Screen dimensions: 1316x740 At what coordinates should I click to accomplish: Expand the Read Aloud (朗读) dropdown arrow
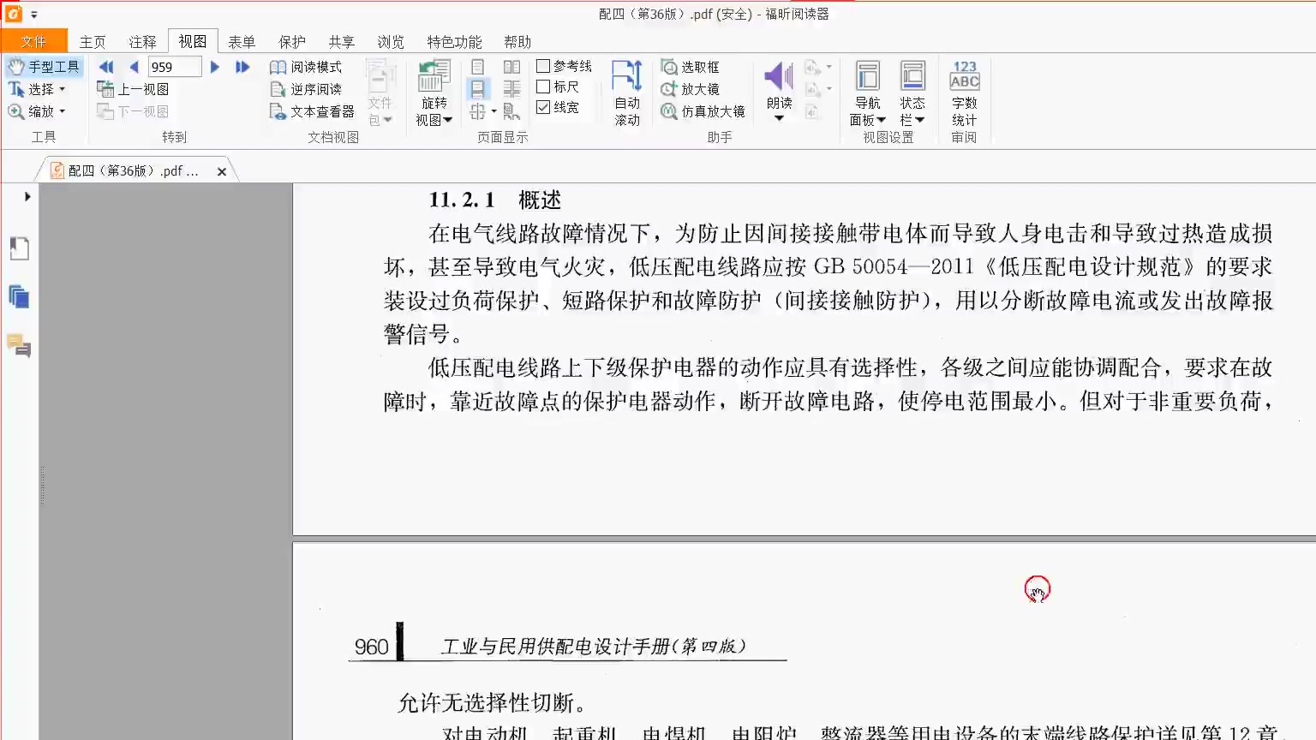(779, 118)
